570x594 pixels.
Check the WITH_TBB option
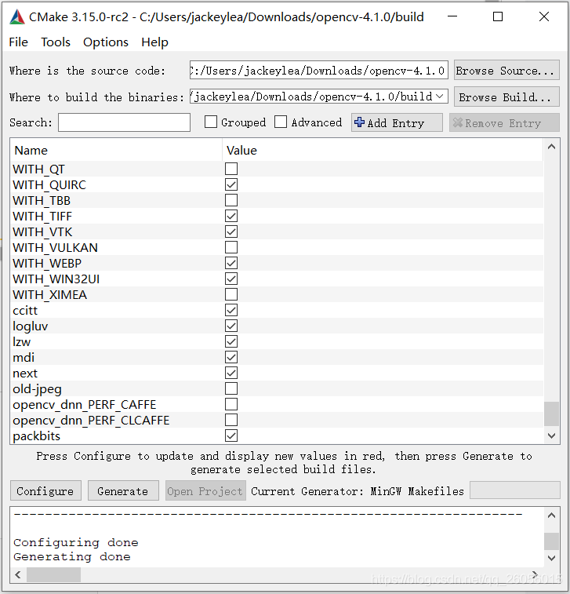pos(231,200)
